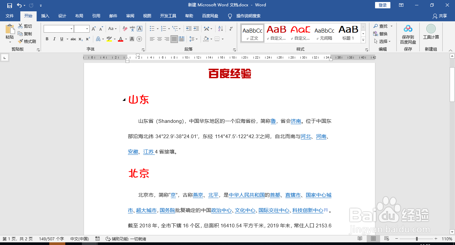
Task: Switch to the Insert (插入) tab
Action: click(45, 16)
